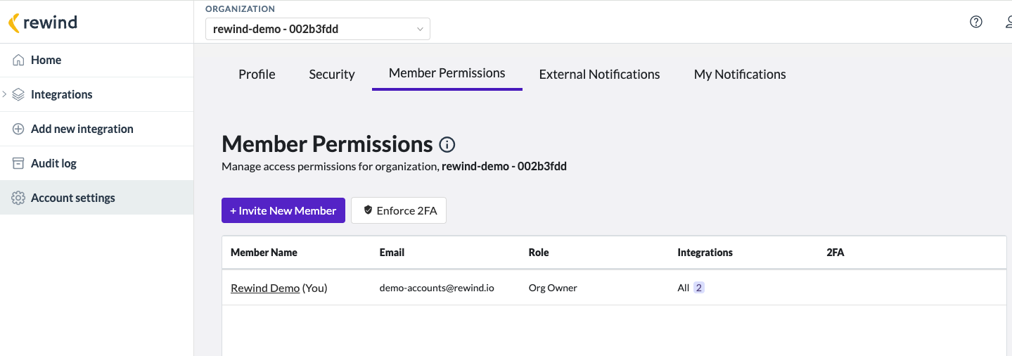This screenshot has height=356, width=1012.
Task: Select the Member Permissions tab
Action: (447, 73)
